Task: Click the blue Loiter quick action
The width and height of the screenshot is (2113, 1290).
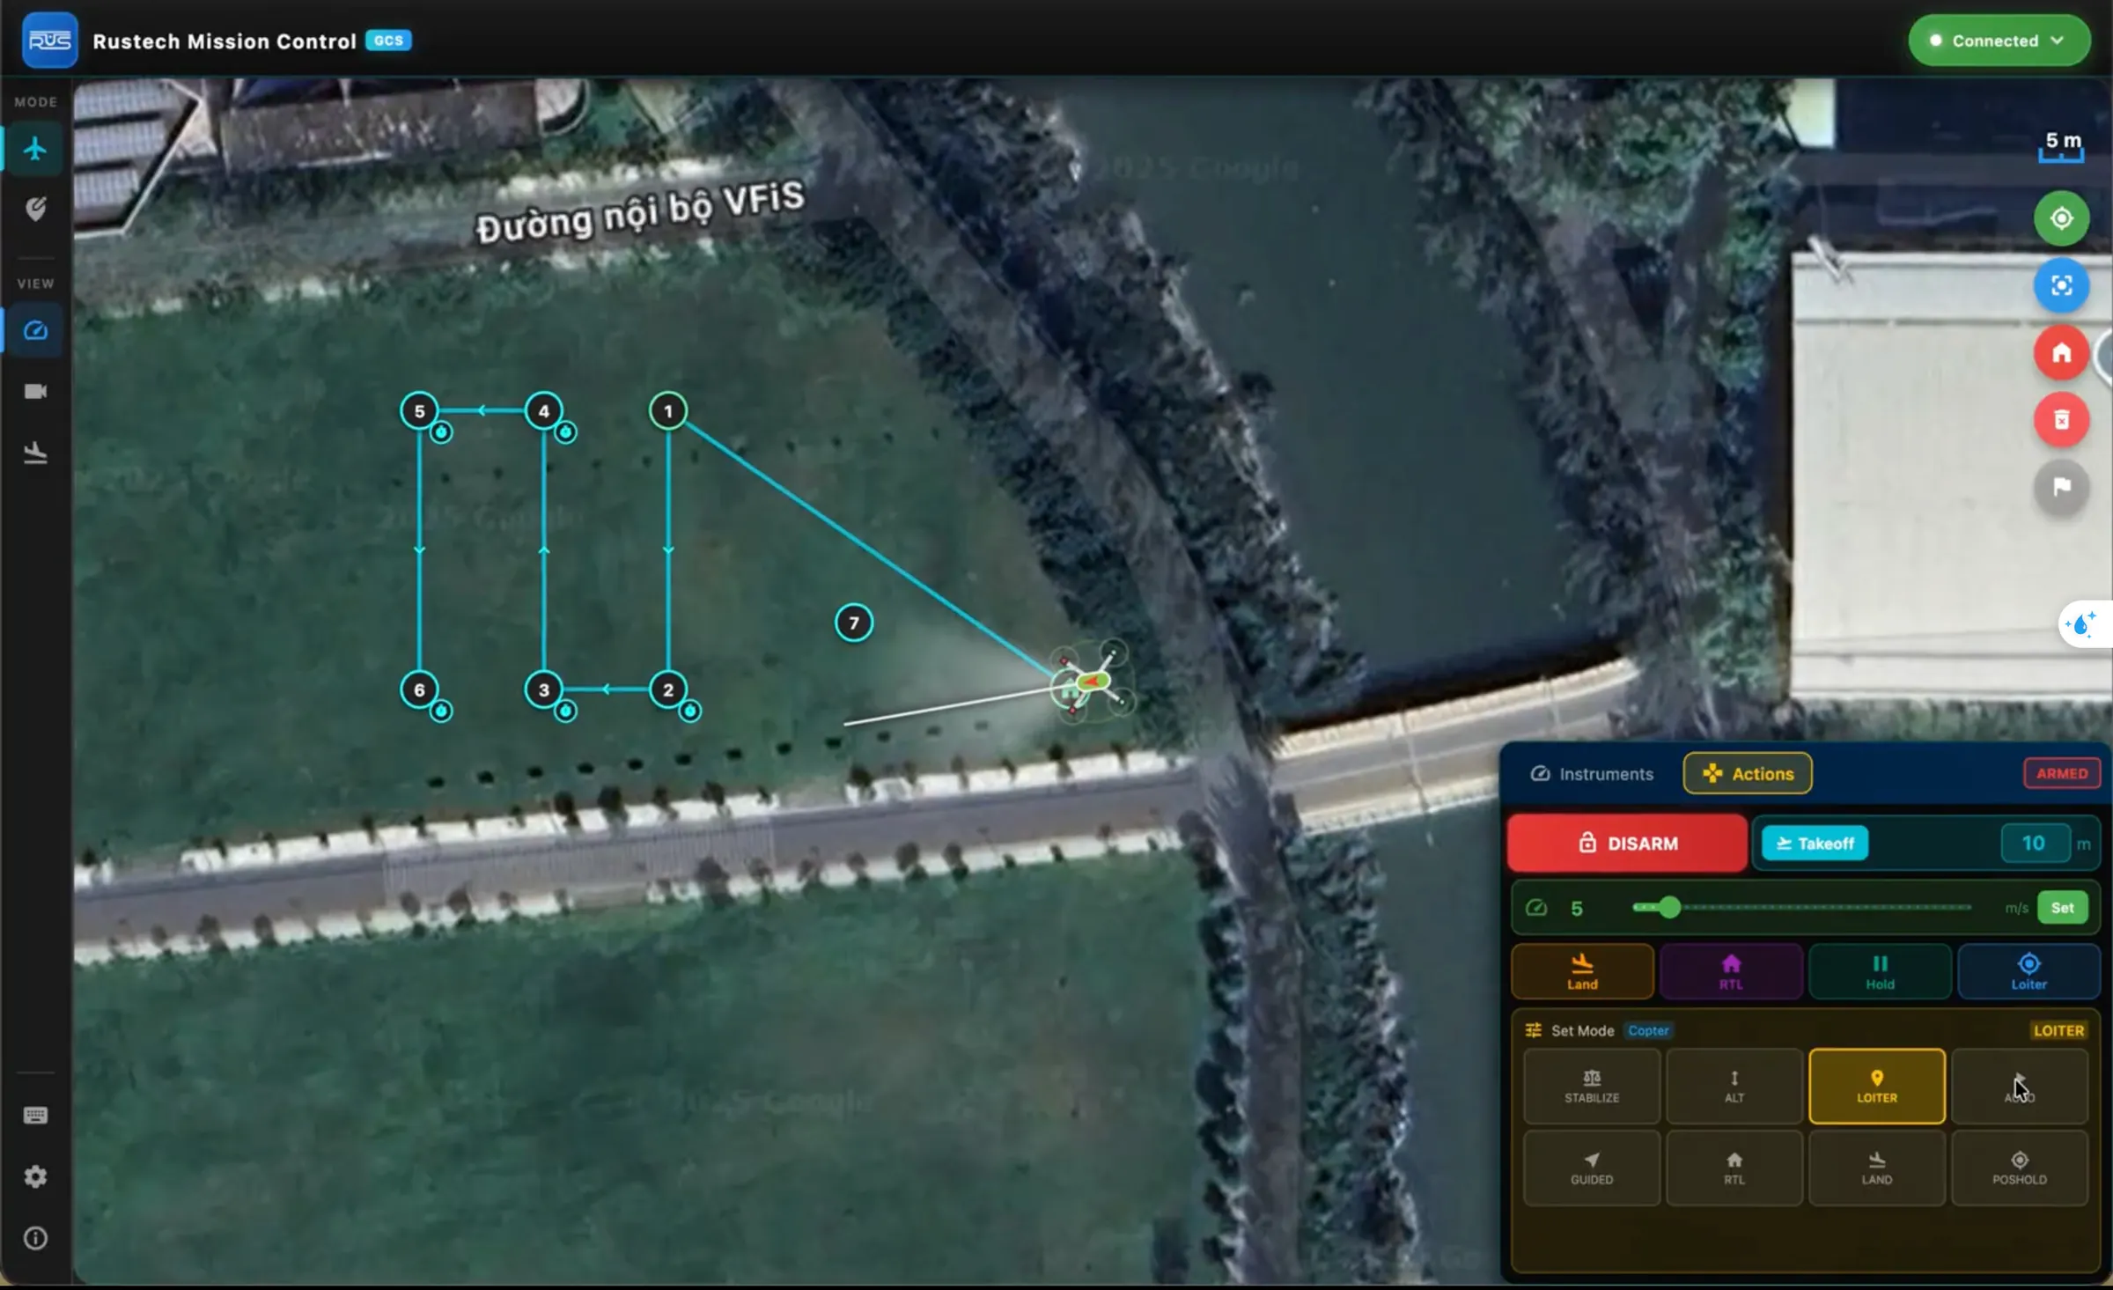Action: (x=2028, y=971)
